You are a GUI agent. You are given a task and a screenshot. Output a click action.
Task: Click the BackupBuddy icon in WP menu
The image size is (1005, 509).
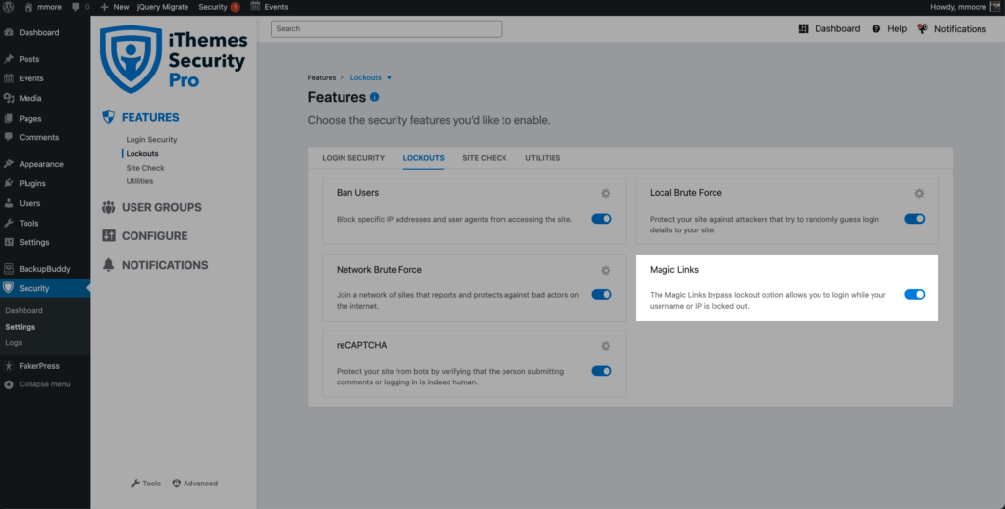[8, 269]
